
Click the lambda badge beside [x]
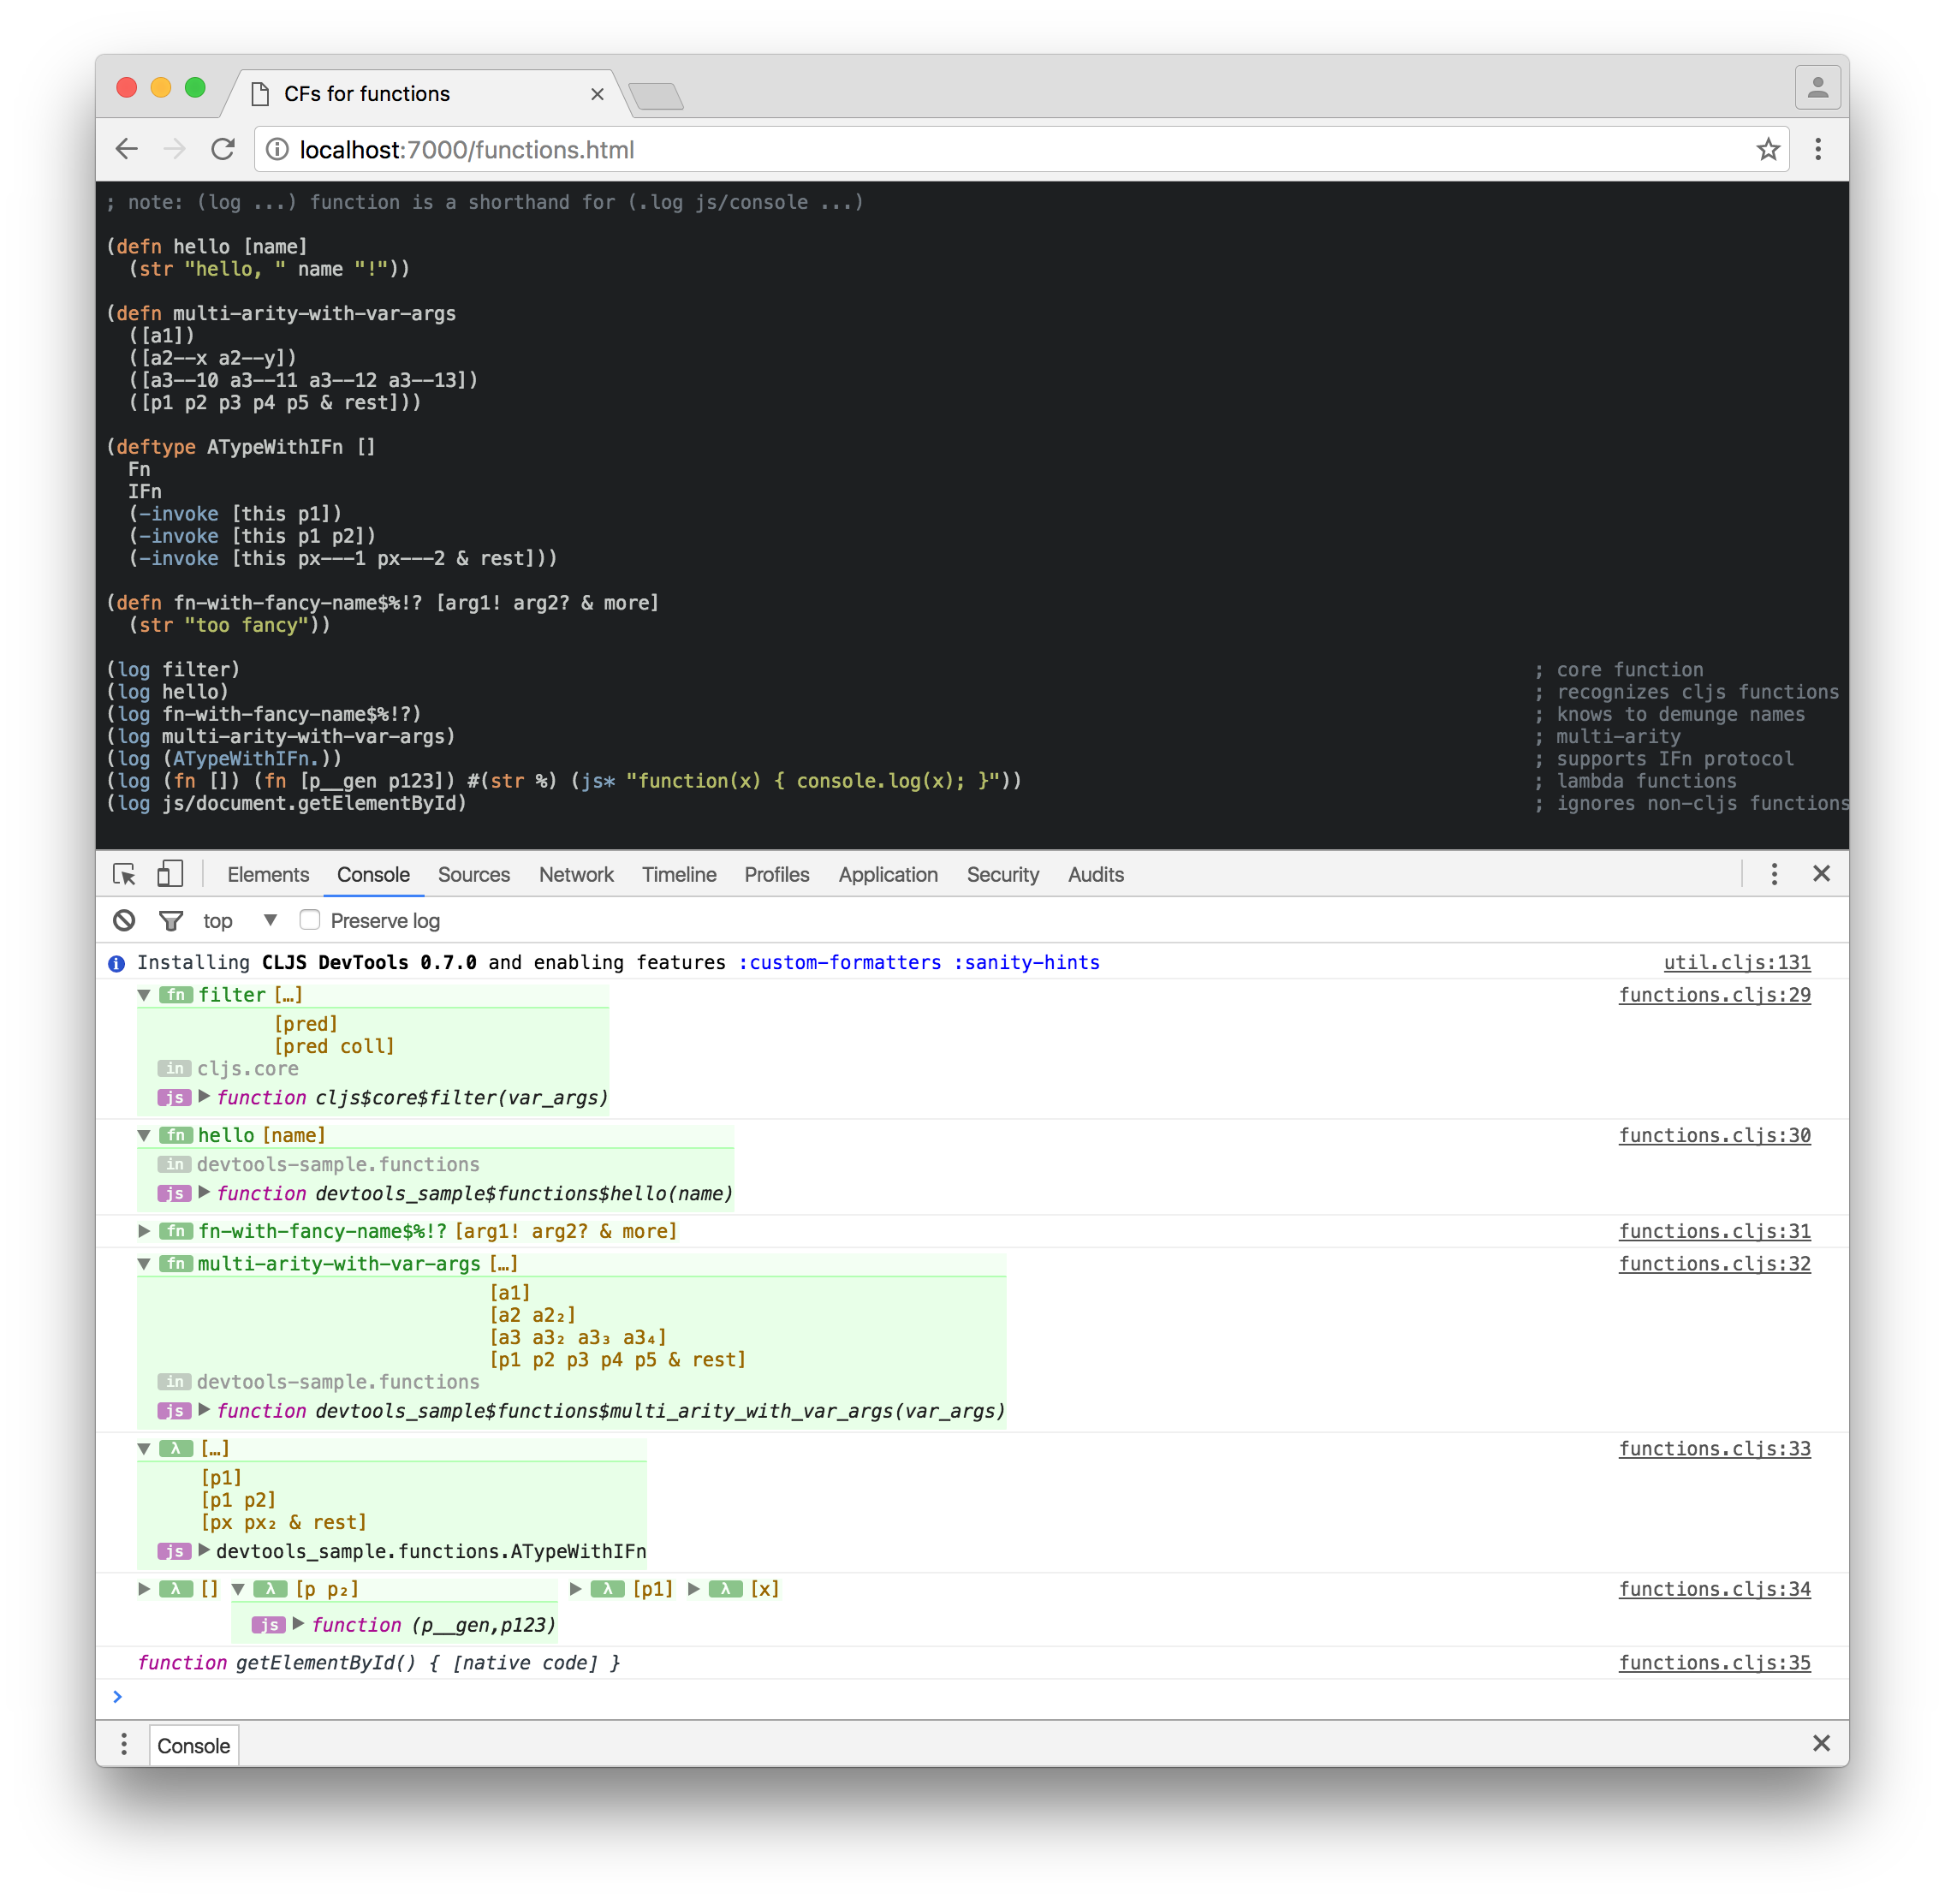[x=726, y=1588]
